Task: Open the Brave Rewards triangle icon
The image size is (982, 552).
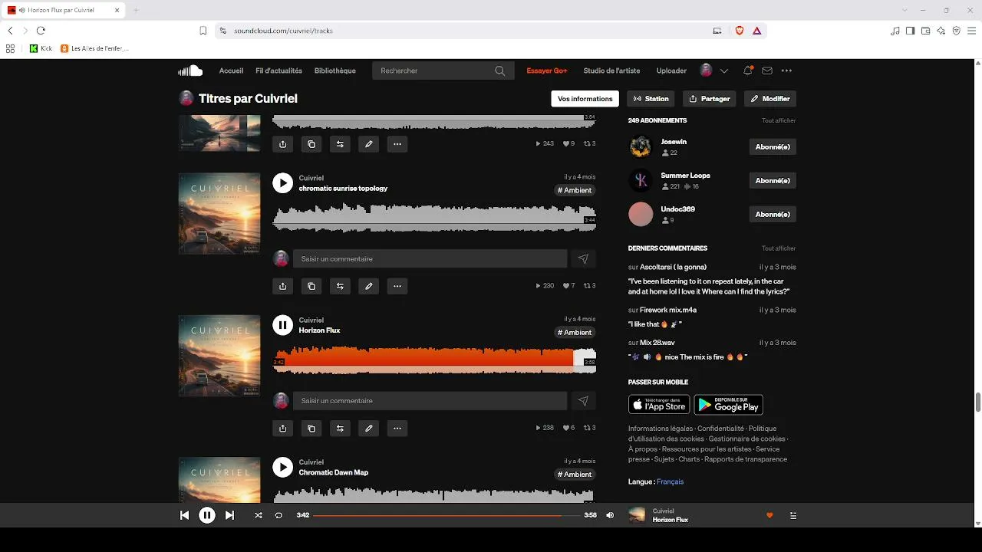Action: 757,31
